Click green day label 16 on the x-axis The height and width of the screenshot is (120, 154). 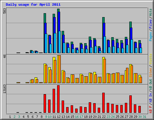click(x=77, y=117)
